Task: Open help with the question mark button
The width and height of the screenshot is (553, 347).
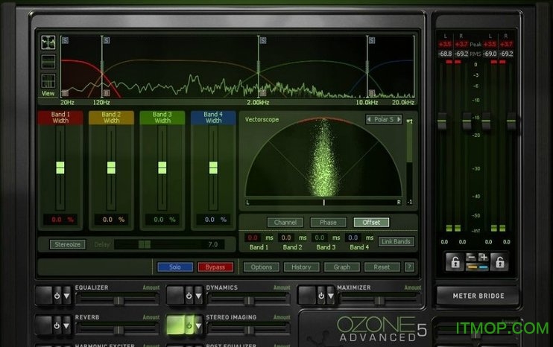Action: click(408, 267)
